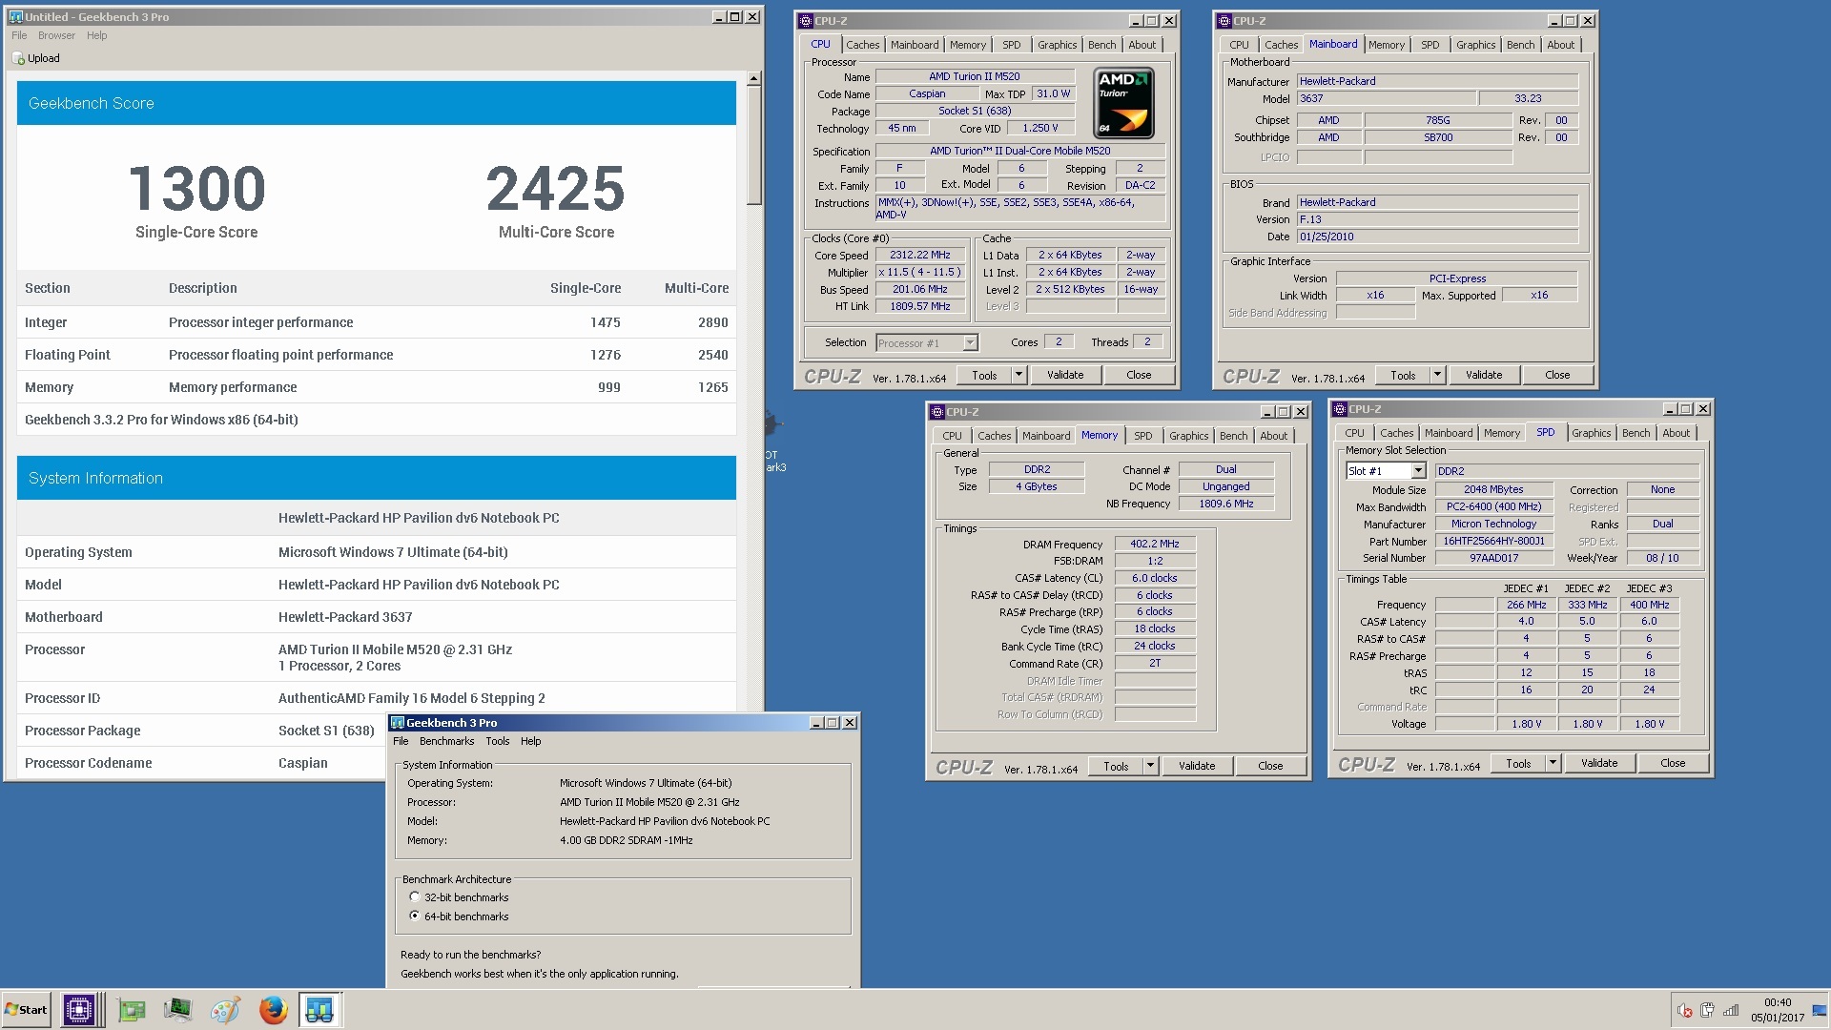Click the CPU-Z Memory window title icon
Viewport: 1831px width, 1030px height.
coord(937,412)
